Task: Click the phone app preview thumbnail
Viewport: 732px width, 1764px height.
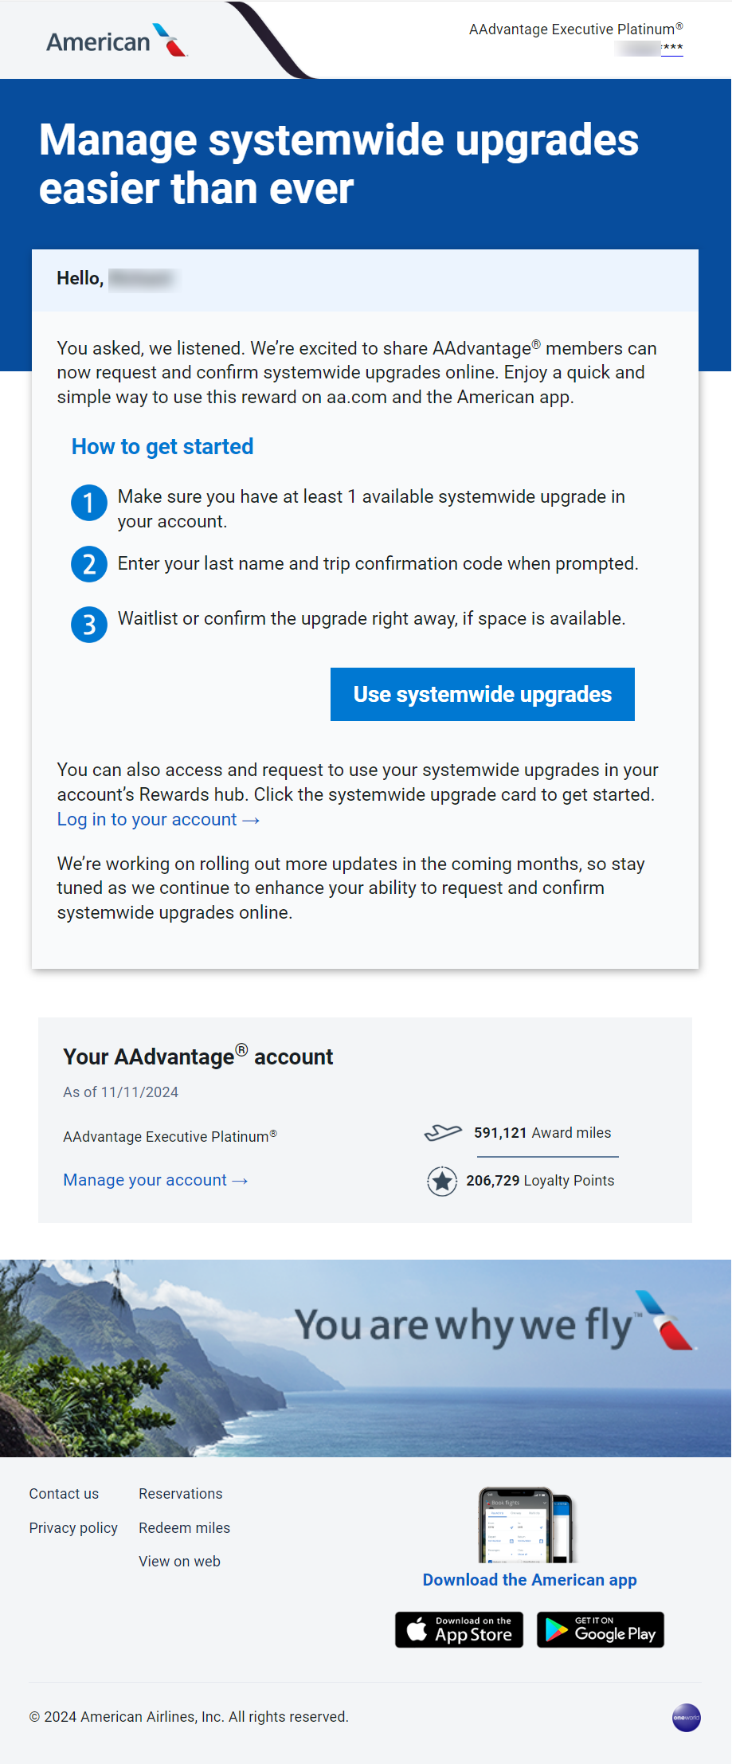Action: pos(526,1524)
